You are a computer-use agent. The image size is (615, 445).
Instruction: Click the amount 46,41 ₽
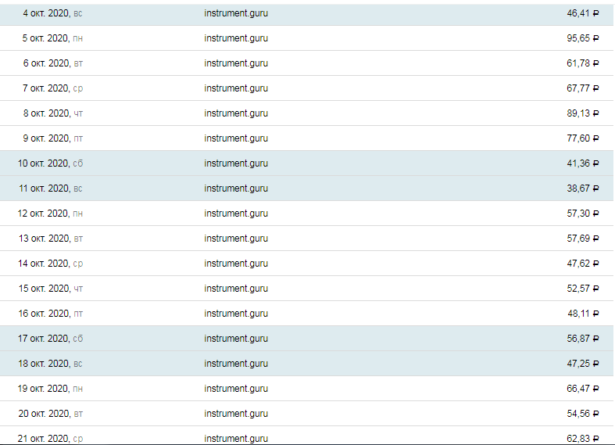point(583,13)
